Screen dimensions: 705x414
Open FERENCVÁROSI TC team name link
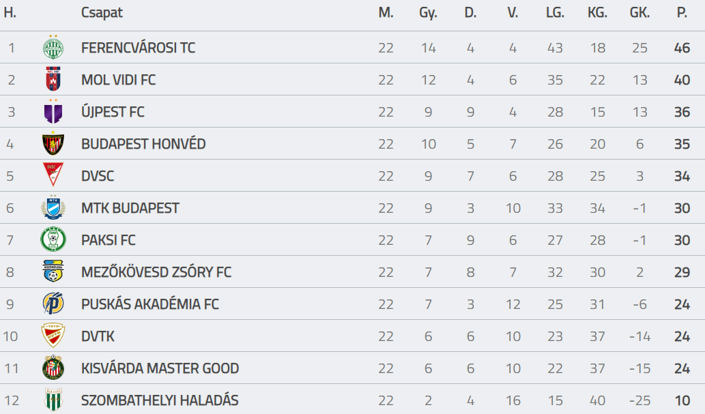(x=138, y=48)
